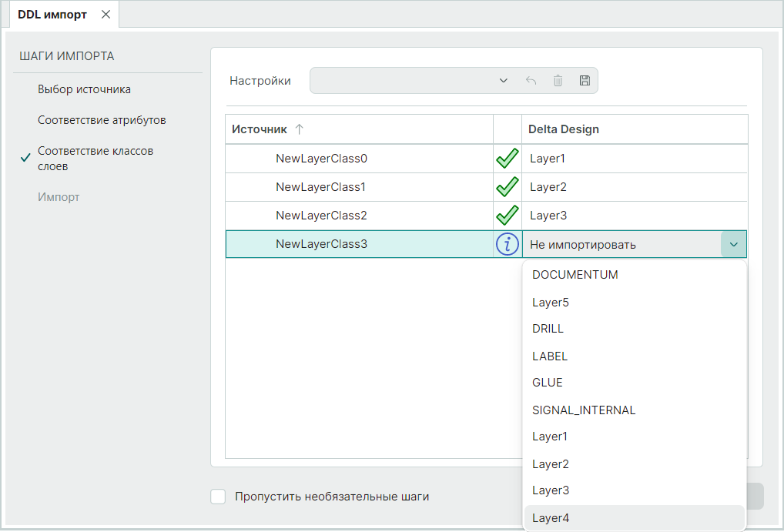
Task: Click the sort arrow in Источник header
Action: (x=300, y=129)
